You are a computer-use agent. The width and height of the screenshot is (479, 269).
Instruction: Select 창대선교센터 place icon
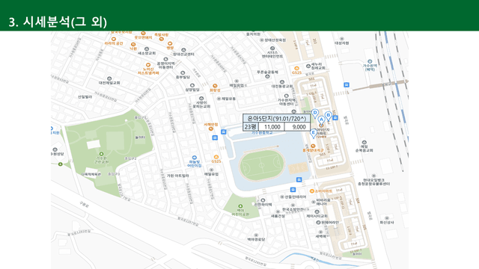tap(183, 50)
